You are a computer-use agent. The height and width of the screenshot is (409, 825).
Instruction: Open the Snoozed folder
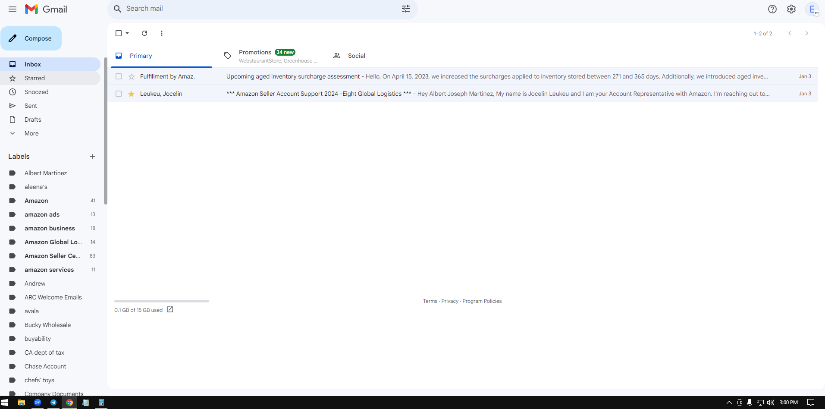pos(50,92)
